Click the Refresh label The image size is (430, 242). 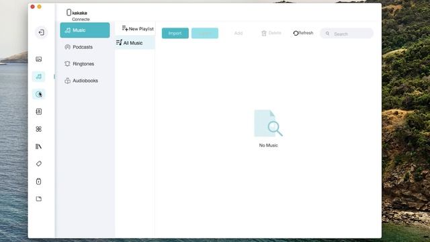point(306,33)
